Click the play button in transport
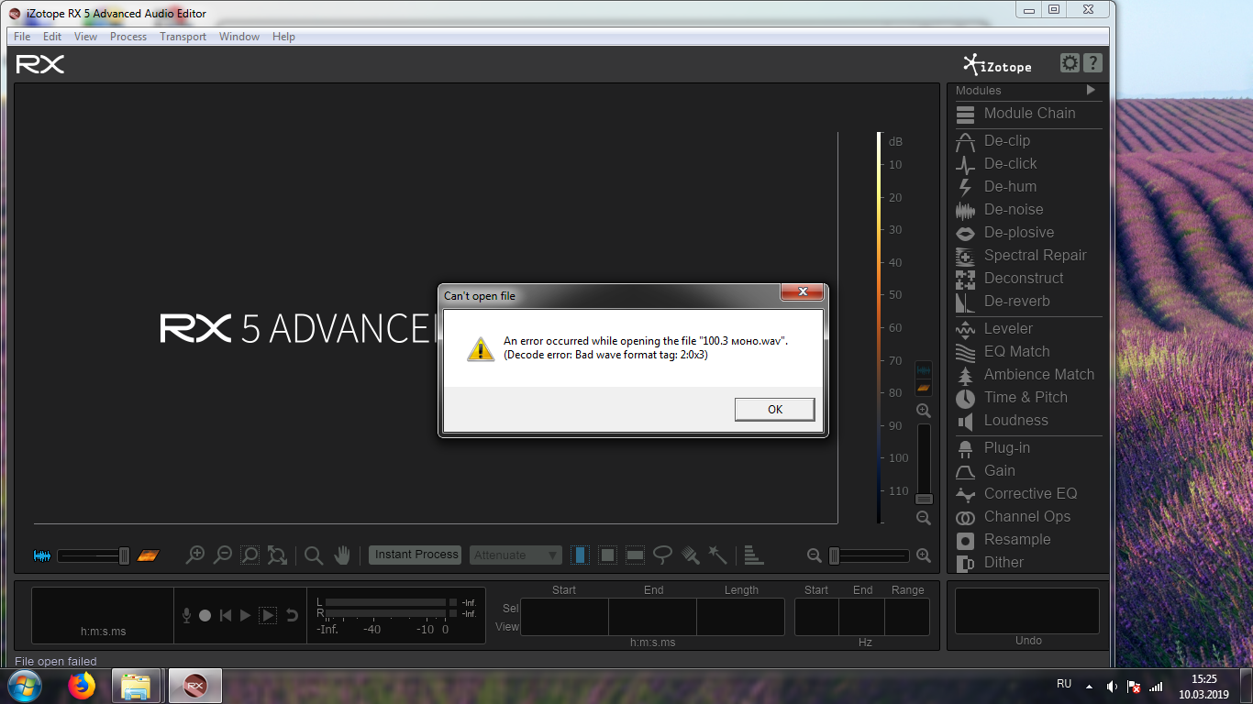 [x=245, y=616]
